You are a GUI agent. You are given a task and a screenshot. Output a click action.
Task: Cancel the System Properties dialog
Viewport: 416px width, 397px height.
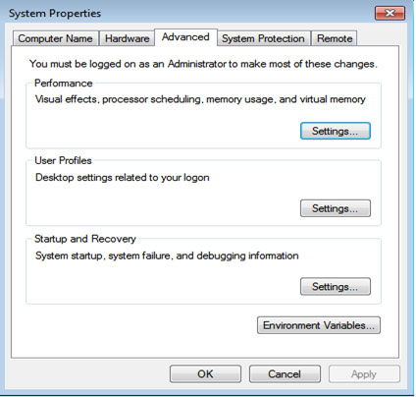(285, 374)
